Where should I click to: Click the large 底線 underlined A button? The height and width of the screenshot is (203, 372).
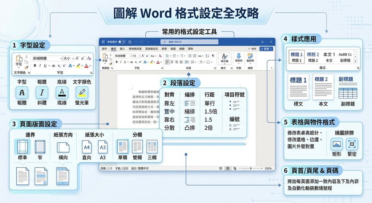[62, 93]
